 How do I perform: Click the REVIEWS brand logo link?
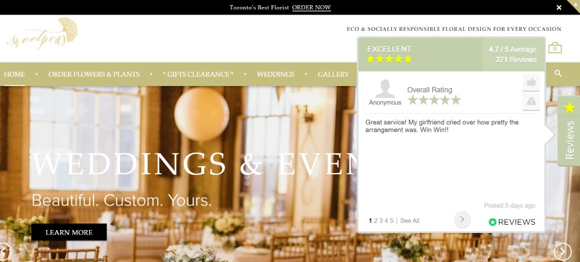point(512,222)
